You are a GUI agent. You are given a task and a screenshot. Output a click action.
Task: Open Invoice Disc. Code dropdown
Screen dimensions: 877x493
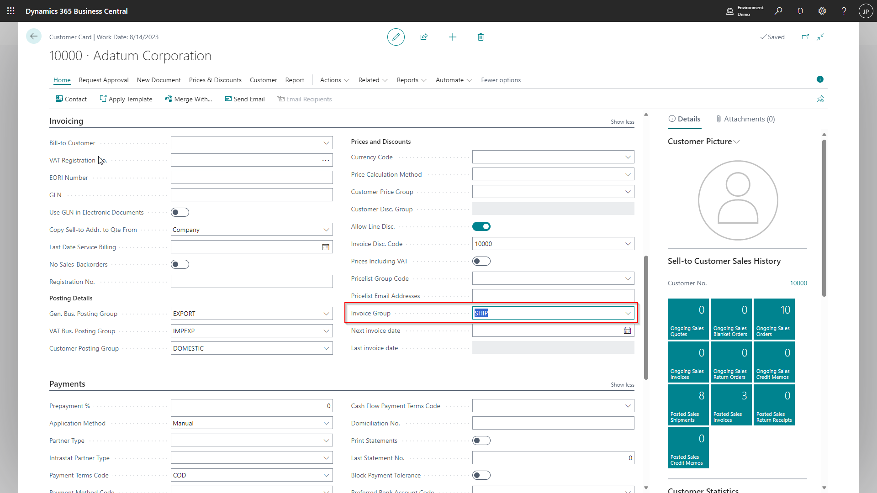(x=628, y=244)
